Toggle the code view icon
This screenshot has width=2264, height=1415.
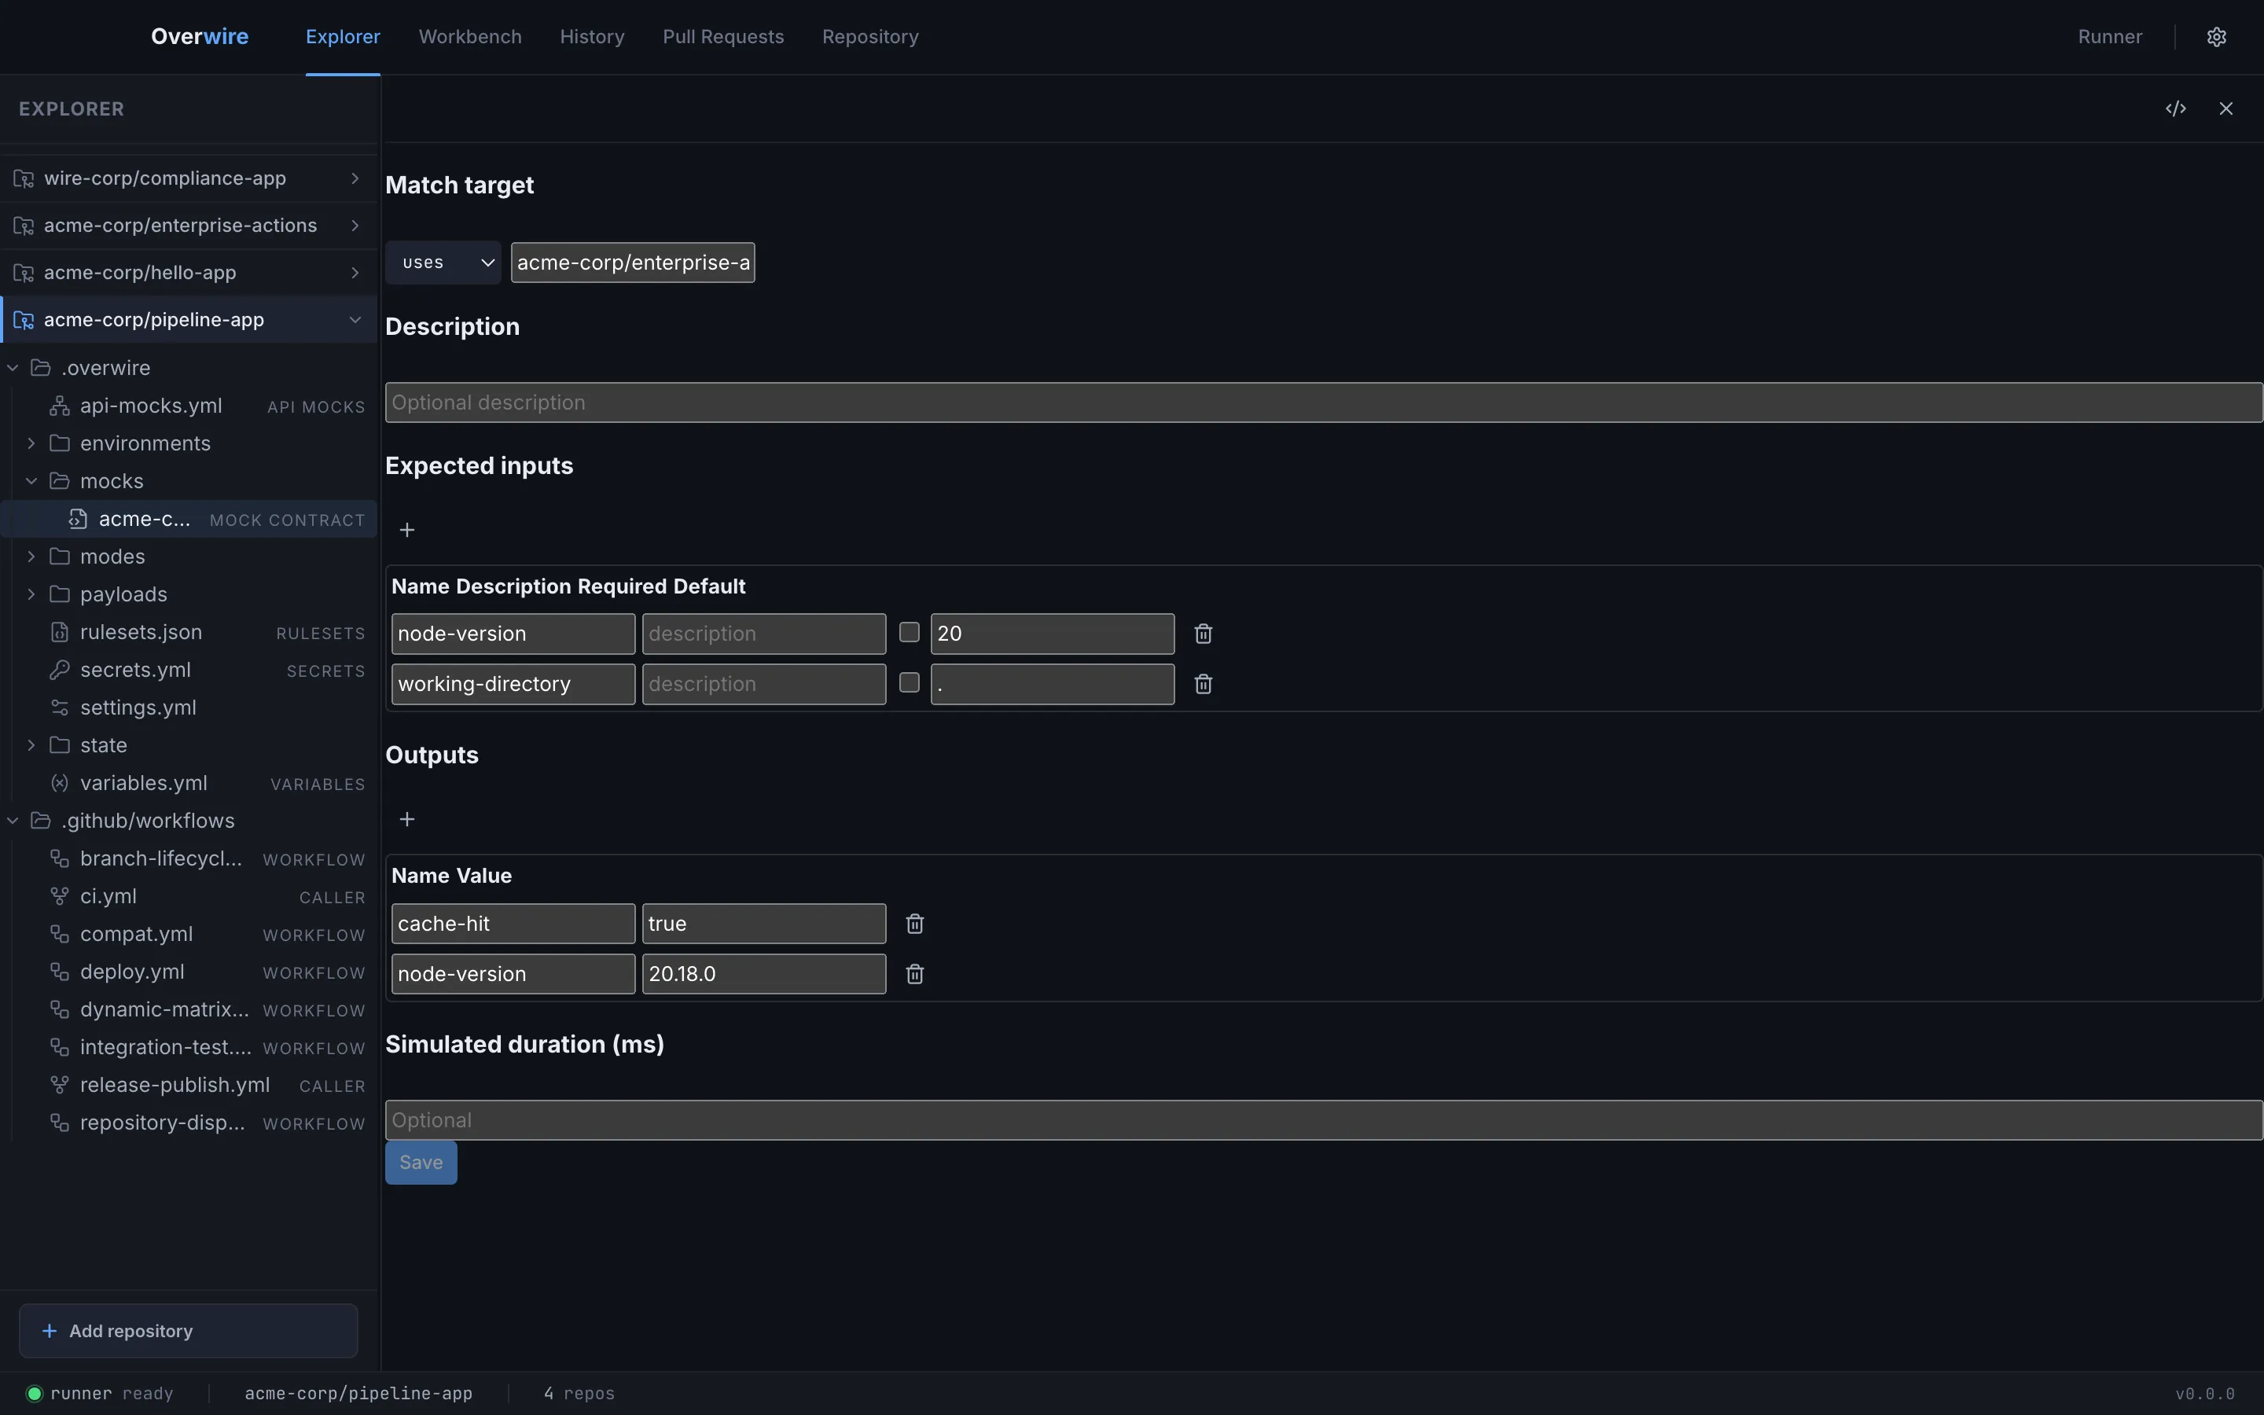pyautogui.click(x=2176, y=108)
